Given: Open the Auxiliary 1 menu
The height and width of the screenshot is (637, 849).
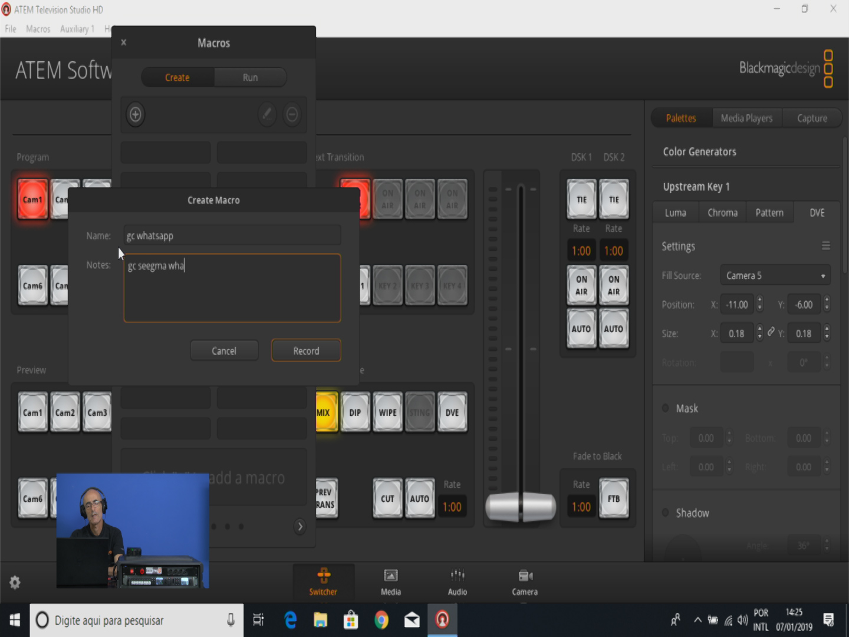Looking at the screenshot, I should (x=77, y=29).
